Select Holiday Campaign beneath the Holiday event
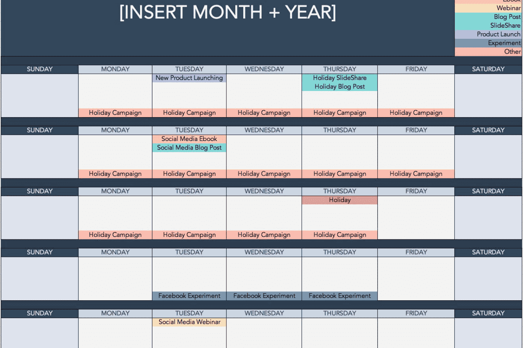 (340, 235)
